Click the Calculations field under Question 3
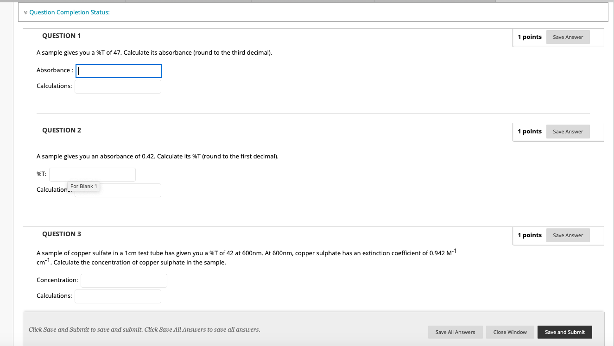Viewport: 614px width, 346px height. click(x=118, y=296)
